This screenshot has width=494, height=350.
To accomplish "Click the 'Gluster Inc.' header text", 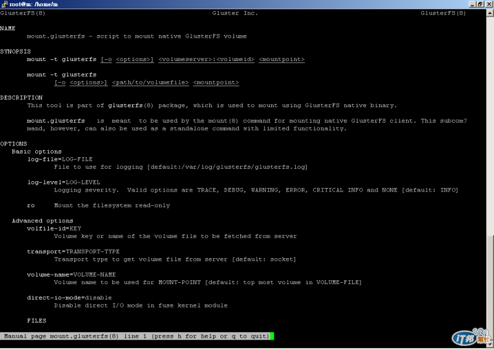I will click(x=235, y=13).
